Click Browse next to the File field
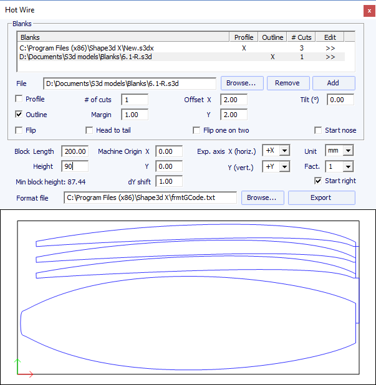 click(x=241, y=83)
